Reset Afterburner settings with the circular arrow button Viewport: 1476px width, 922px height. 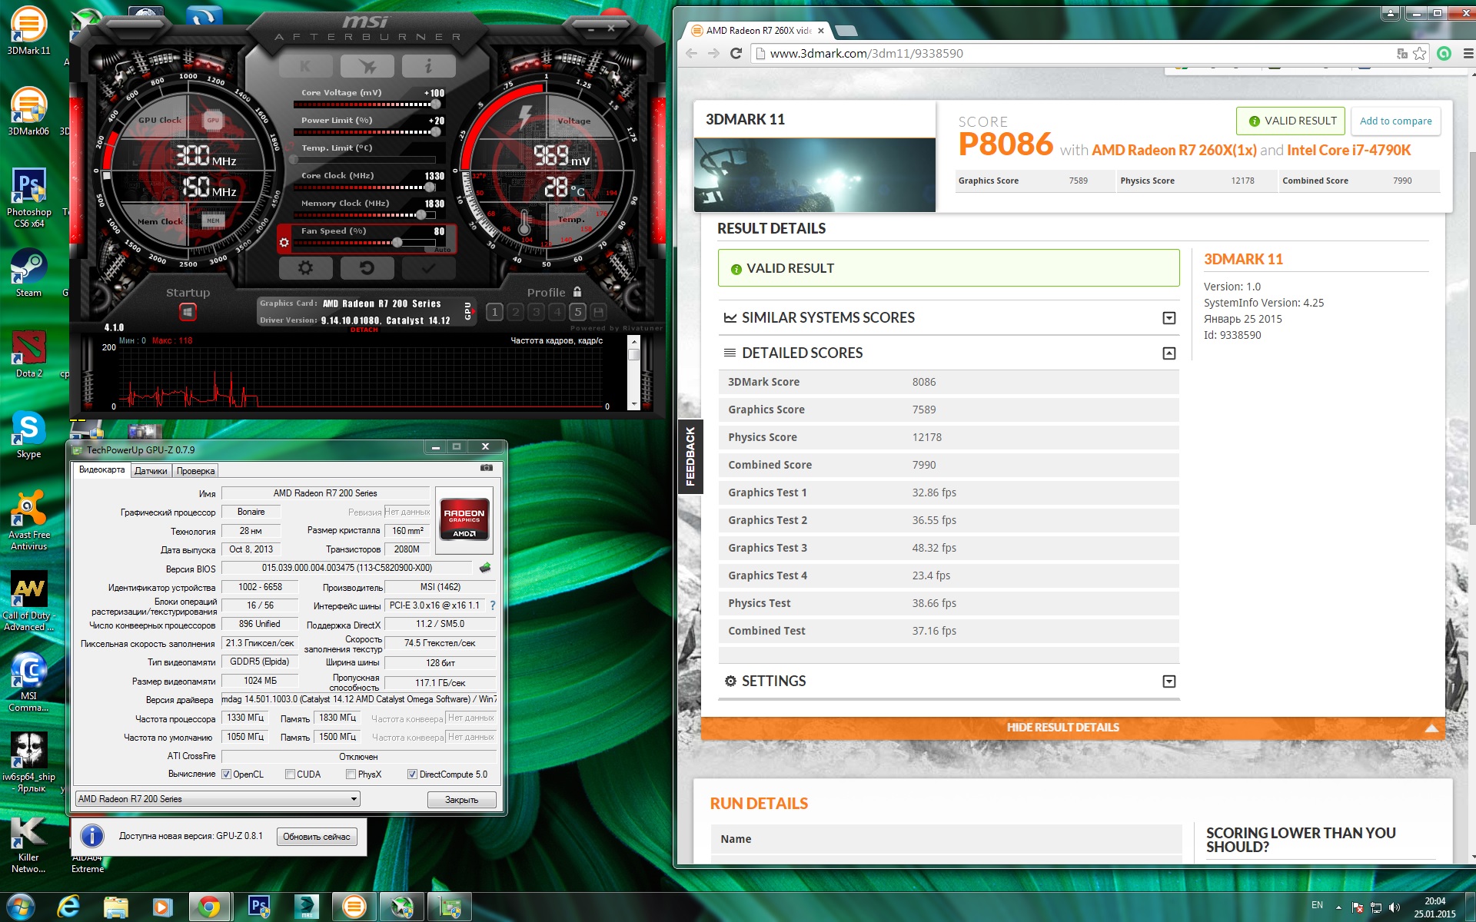367,268
